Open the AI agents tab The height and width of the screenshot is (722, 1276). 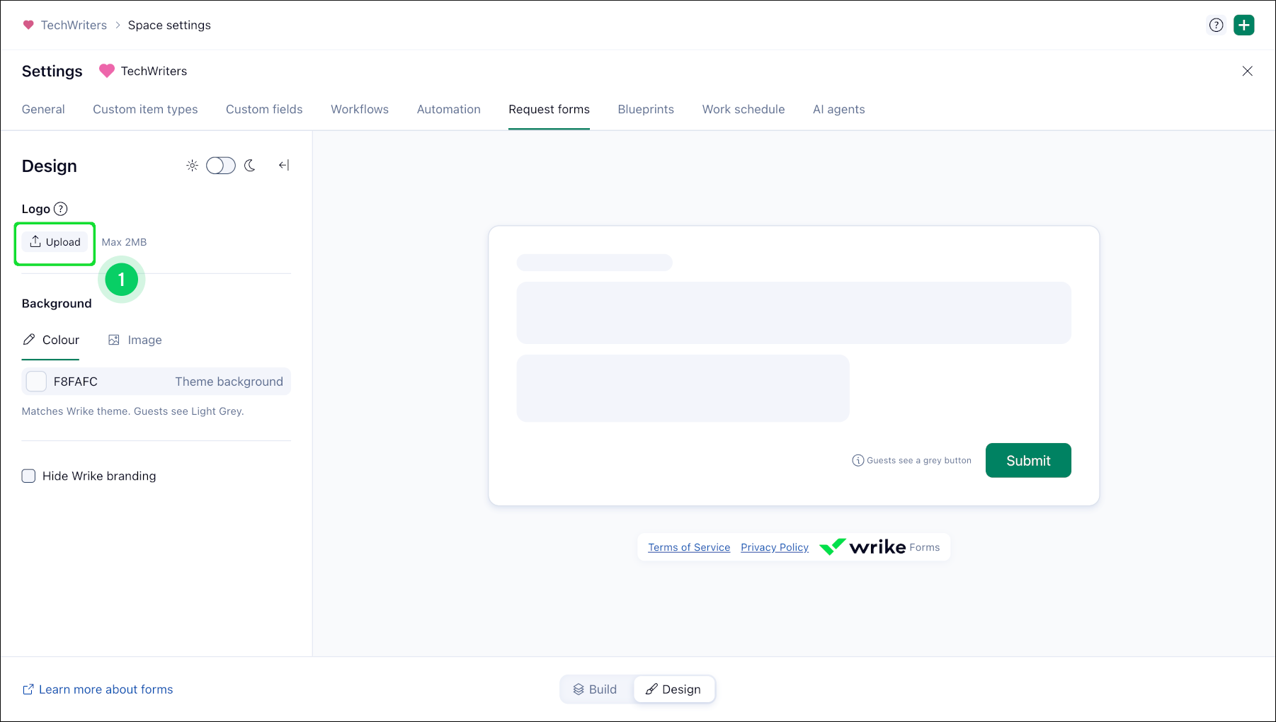pos(839,109)
